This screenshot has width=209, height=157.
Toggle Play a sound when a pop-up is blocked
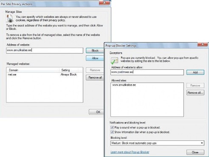coord(112,127)
